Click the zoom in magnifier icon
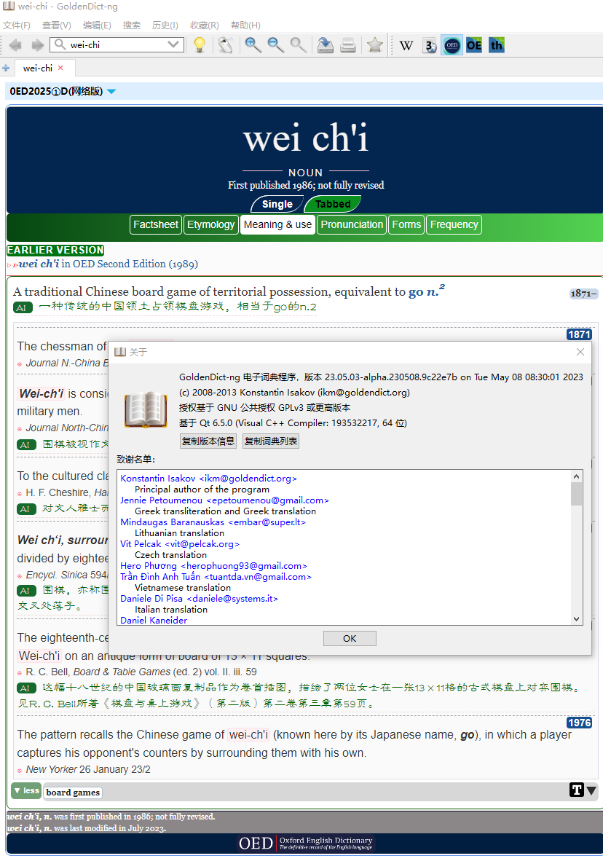 (x=253, y=45)
